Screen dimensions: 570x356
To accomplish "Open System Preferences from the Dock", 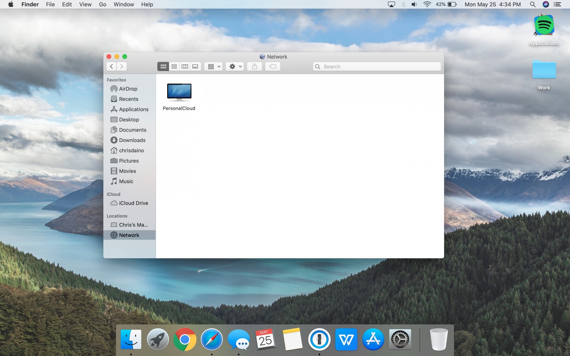I will point(400,339).
